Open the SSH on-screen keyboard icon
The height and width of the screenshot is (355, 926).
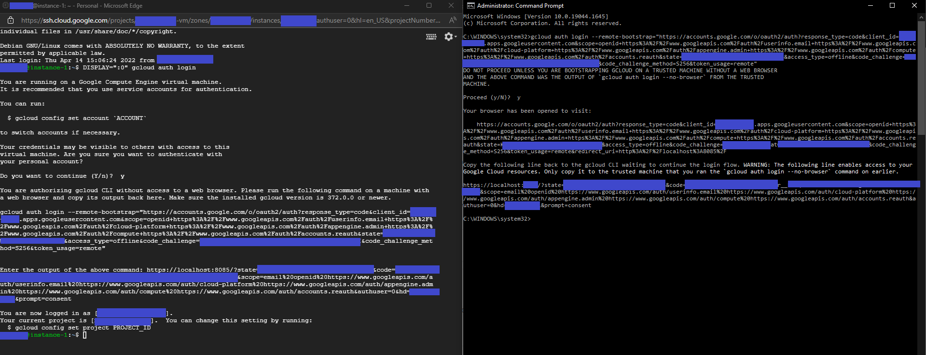[x=431, y=37]
